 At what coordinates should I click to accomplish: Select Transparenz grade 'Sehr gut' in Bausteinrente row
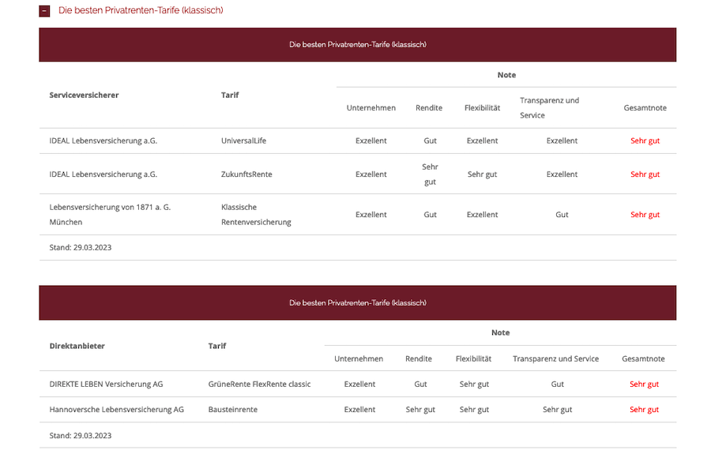pos(557,410)
